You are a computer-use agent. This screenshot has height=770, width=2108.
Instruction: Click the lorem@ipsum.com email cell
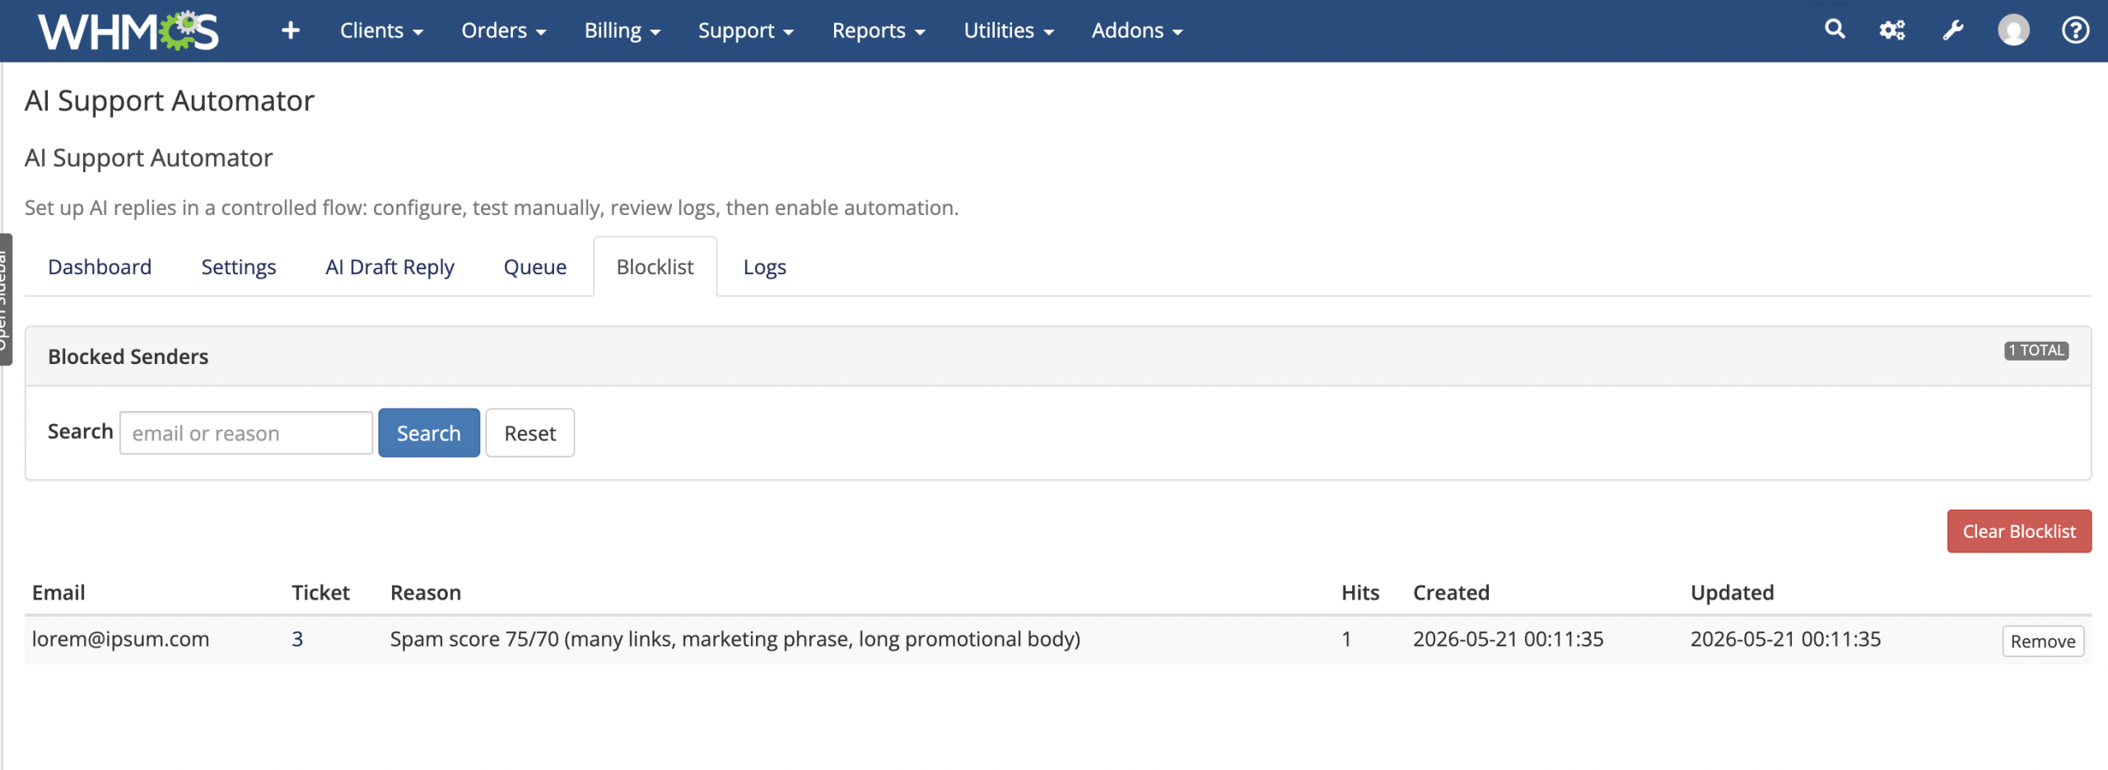[x=120, y=639]
